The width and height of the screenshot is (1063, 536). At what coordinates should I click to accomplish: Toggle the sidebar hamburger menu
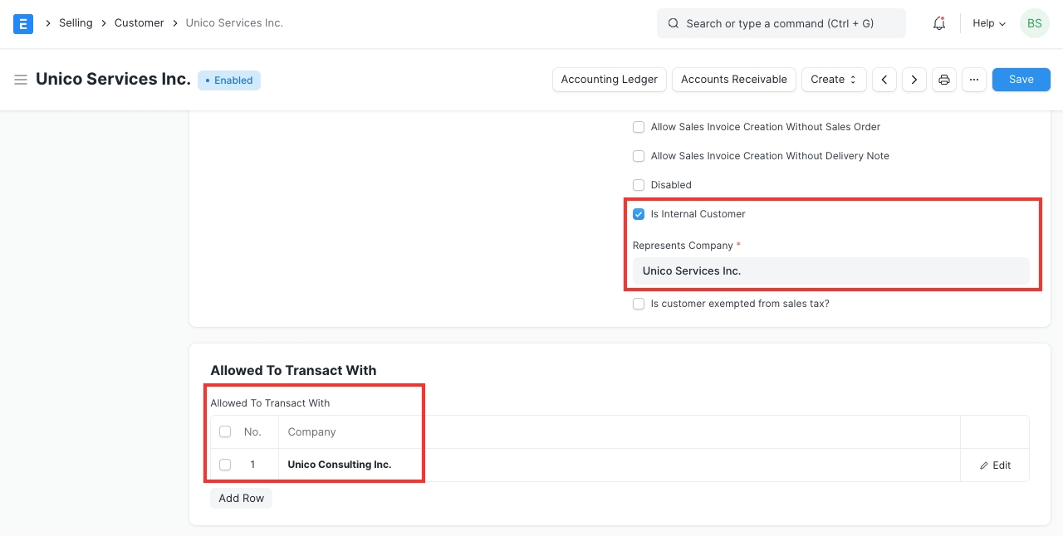click(21, 80)
